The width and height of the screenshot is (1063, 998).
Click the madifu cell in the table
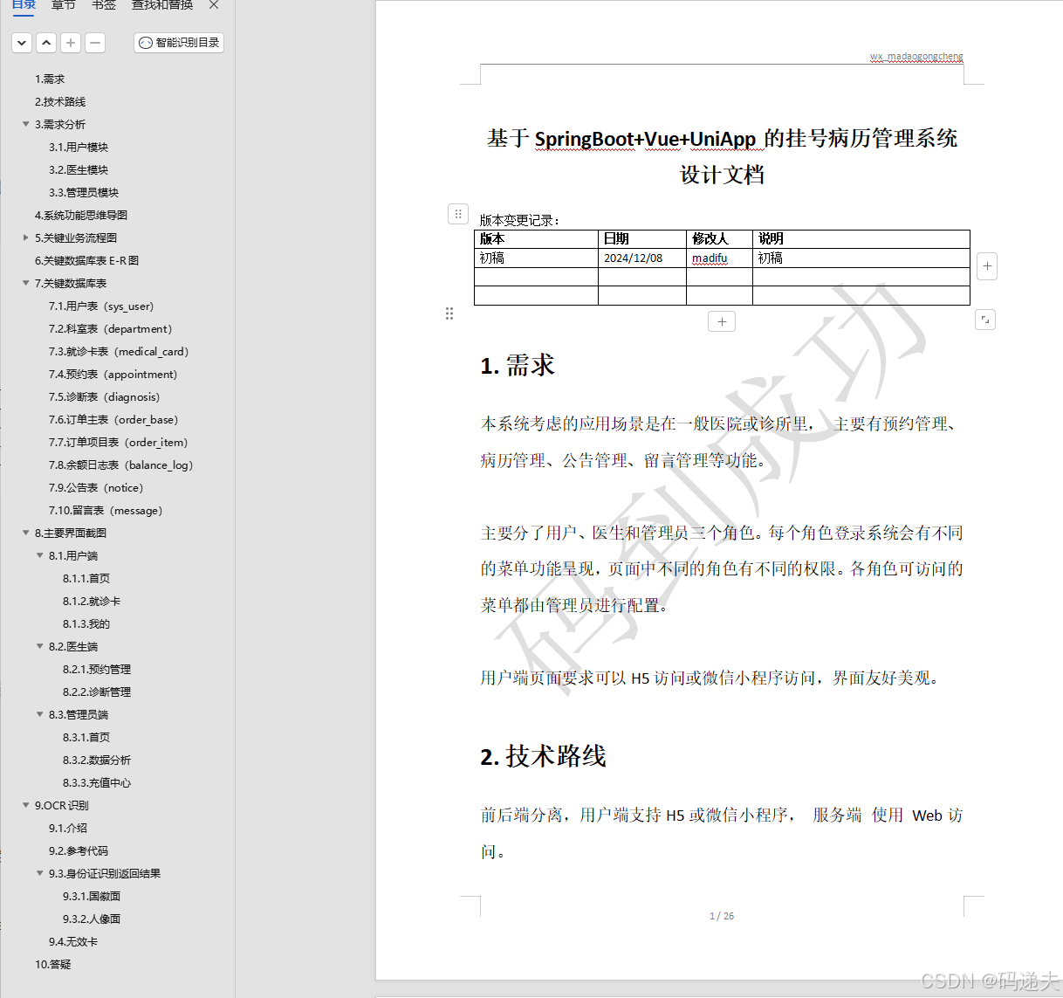point(719,258)
